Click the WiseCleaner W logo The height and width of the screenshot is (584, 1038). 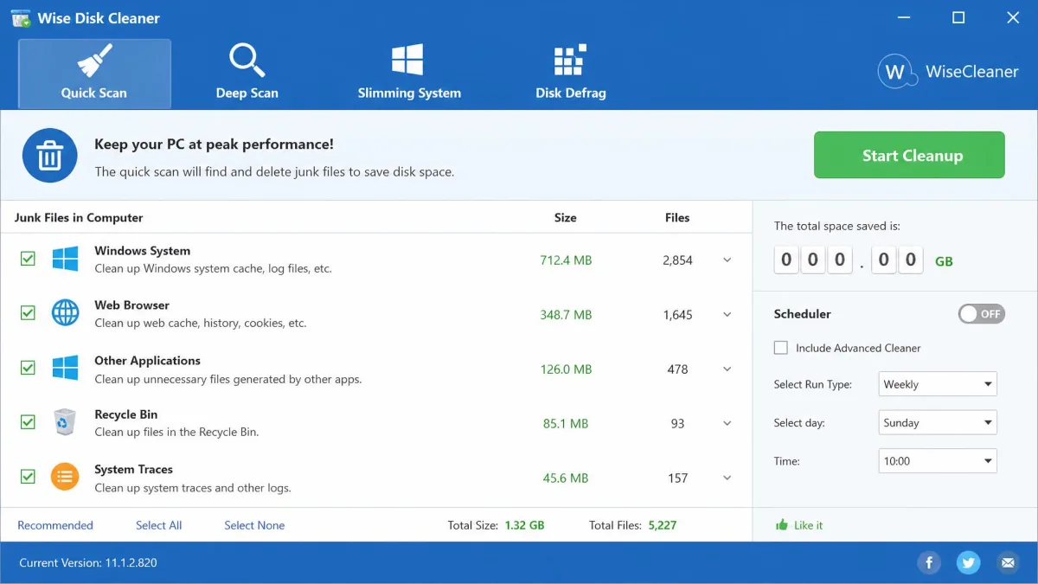pyautogui.click(x=896, y=72)
